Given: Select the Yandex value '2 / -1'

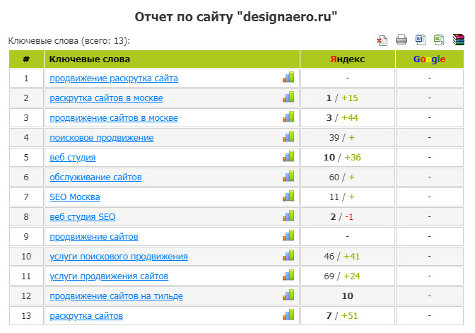Looking at the screenshot, I should coord(341,217).
